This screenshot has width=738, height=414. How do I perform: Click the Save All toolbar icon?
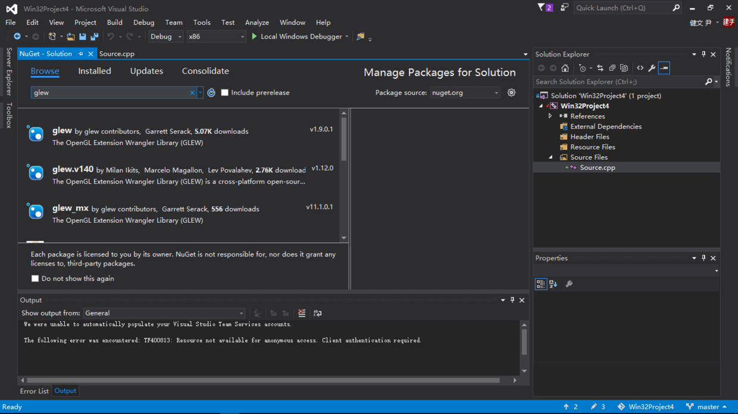(x=94, y=37)
